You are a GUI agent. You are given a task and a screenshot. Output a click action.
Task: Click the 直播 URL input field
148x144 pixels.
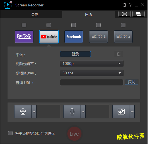click(91, 82)
